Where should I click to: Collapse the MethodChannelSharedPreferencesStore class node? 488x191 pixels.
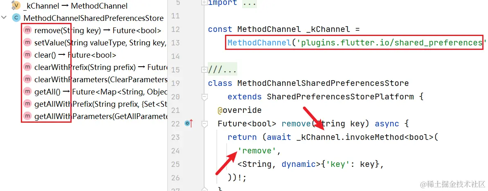(4, 18)
